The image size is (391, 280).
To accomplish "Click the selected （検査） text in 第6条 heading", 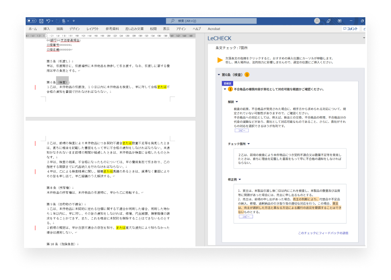I will coord(62,82).
